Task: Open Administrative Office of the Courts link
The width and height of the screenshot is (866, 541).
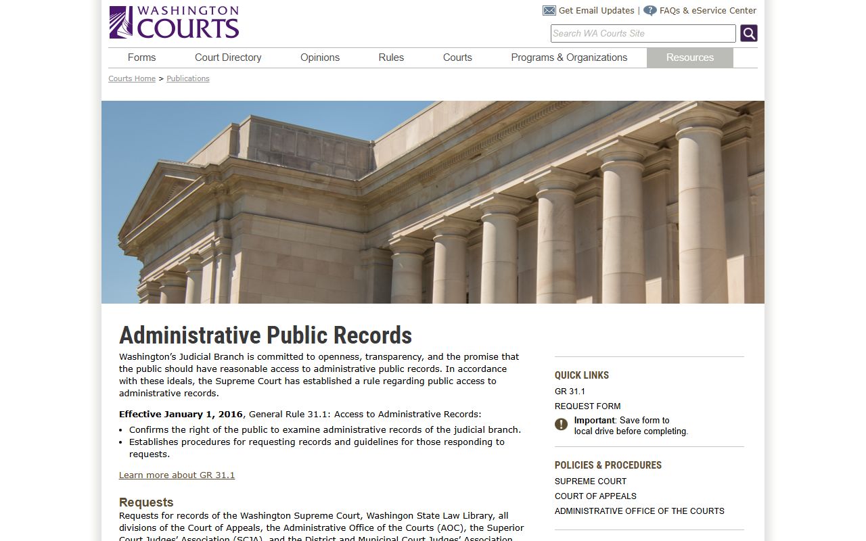Action: 639,511
